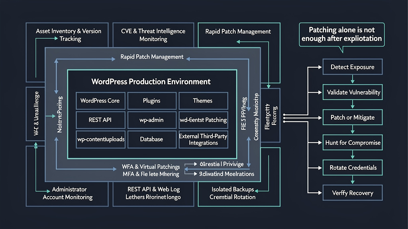Click the 'Privivige' label near bottom
Screen dimensions: 408x229
point(233,164)
